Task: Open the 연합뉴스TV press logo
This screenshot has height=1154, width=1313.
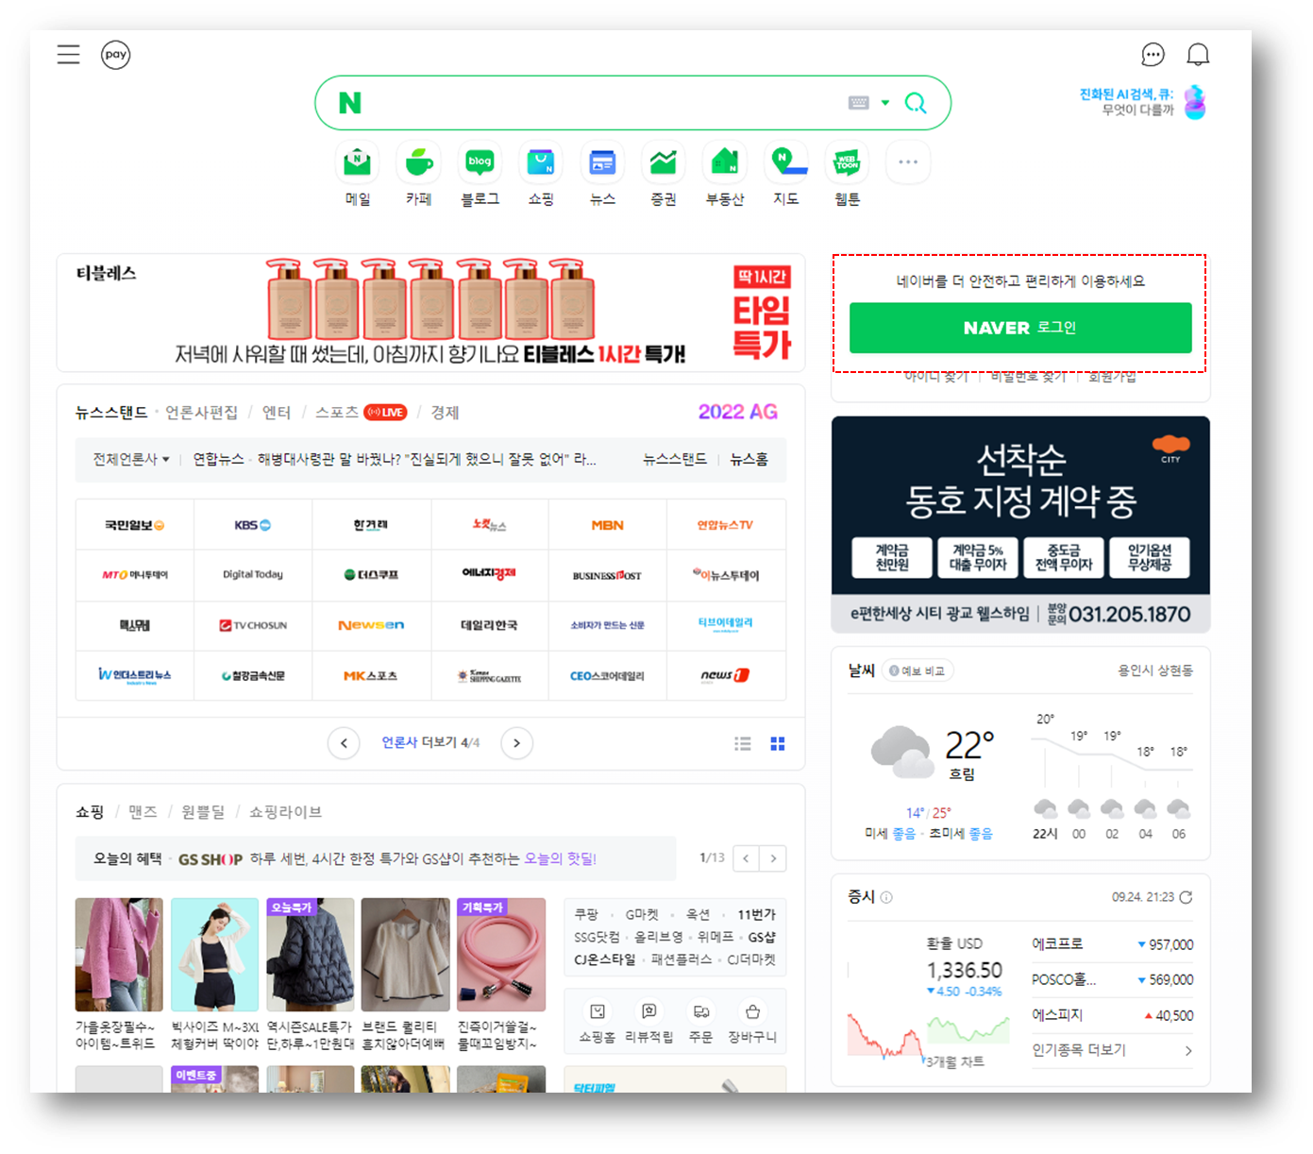Action: tap(726, 525)
